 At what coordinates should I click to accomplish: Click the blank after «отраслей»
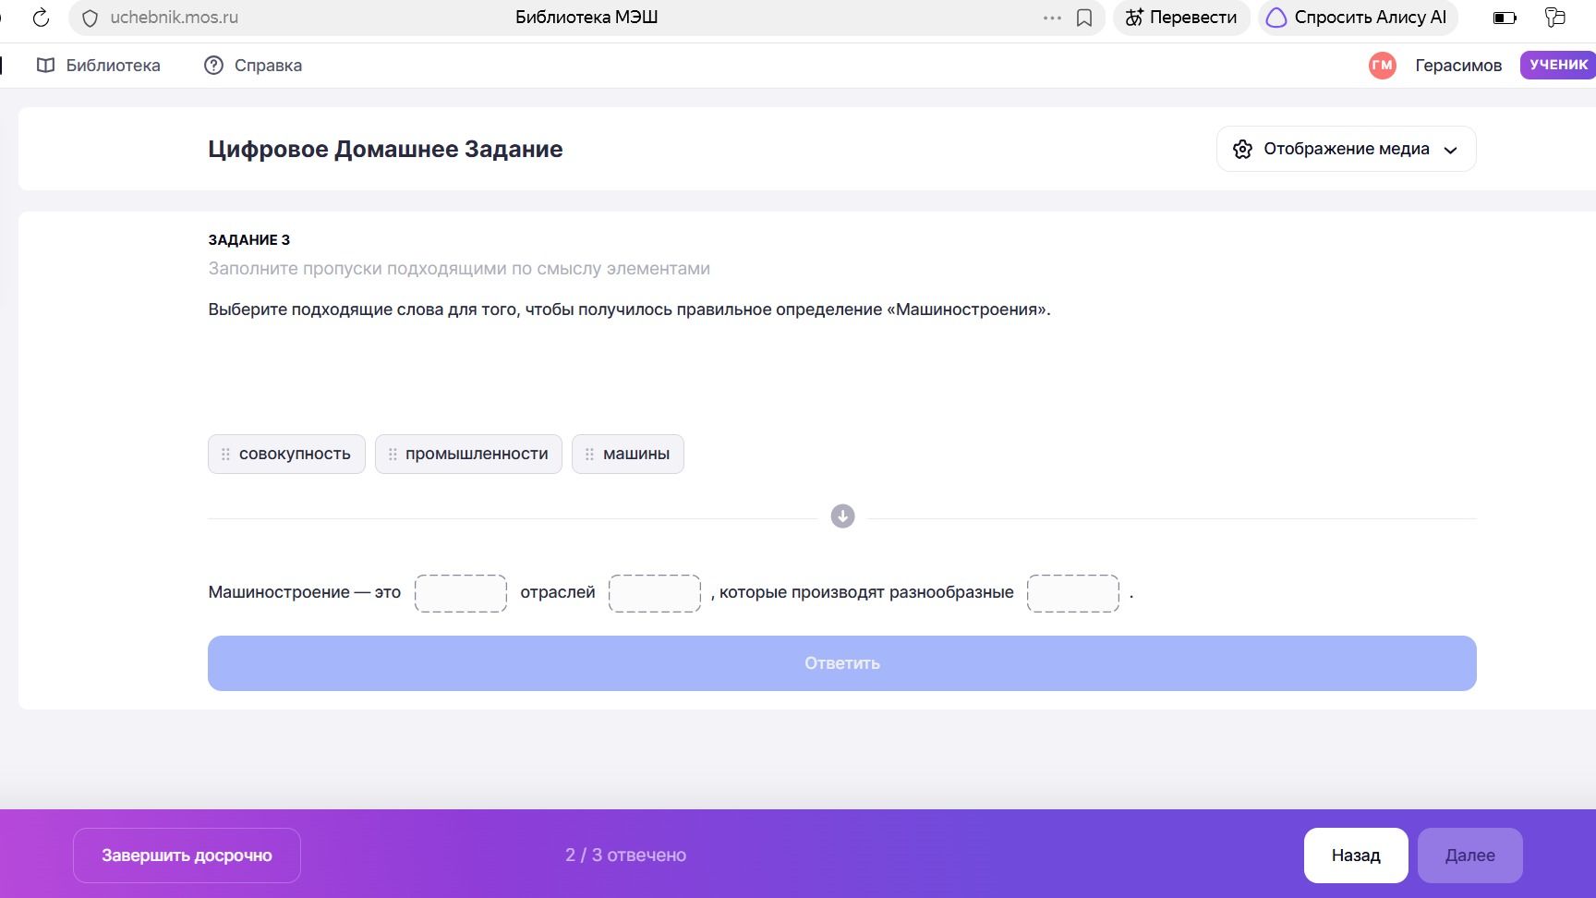coord(655,593)
